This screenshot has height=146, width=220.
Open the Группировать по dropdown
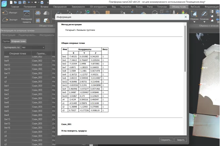click(x=33, y=48)
